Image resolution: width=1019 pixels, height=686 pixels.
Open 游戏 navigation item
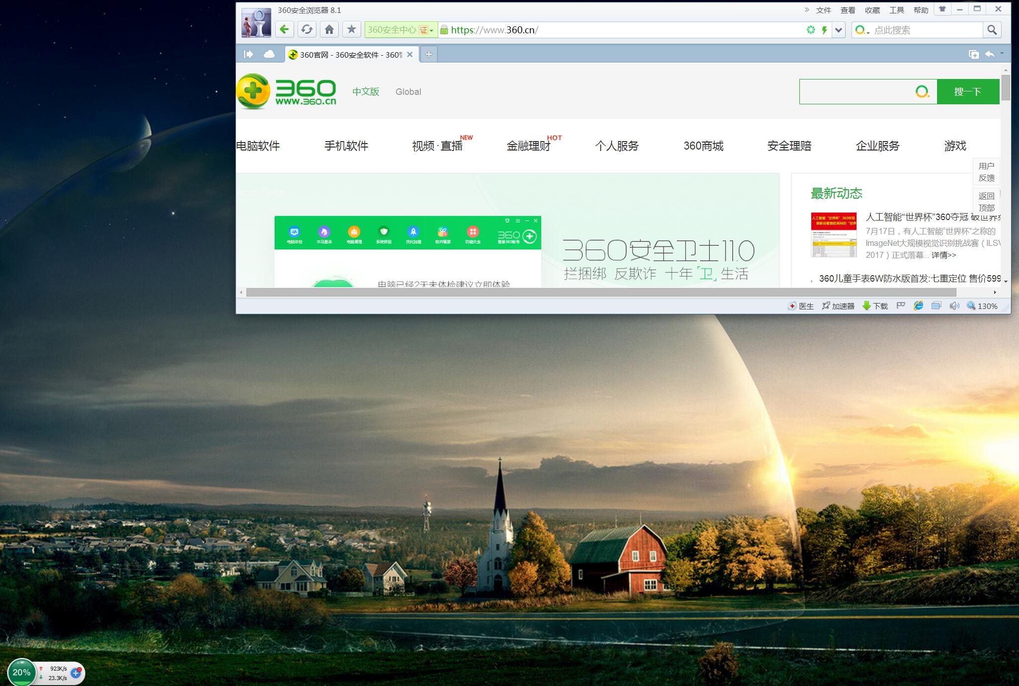[955, 146]
